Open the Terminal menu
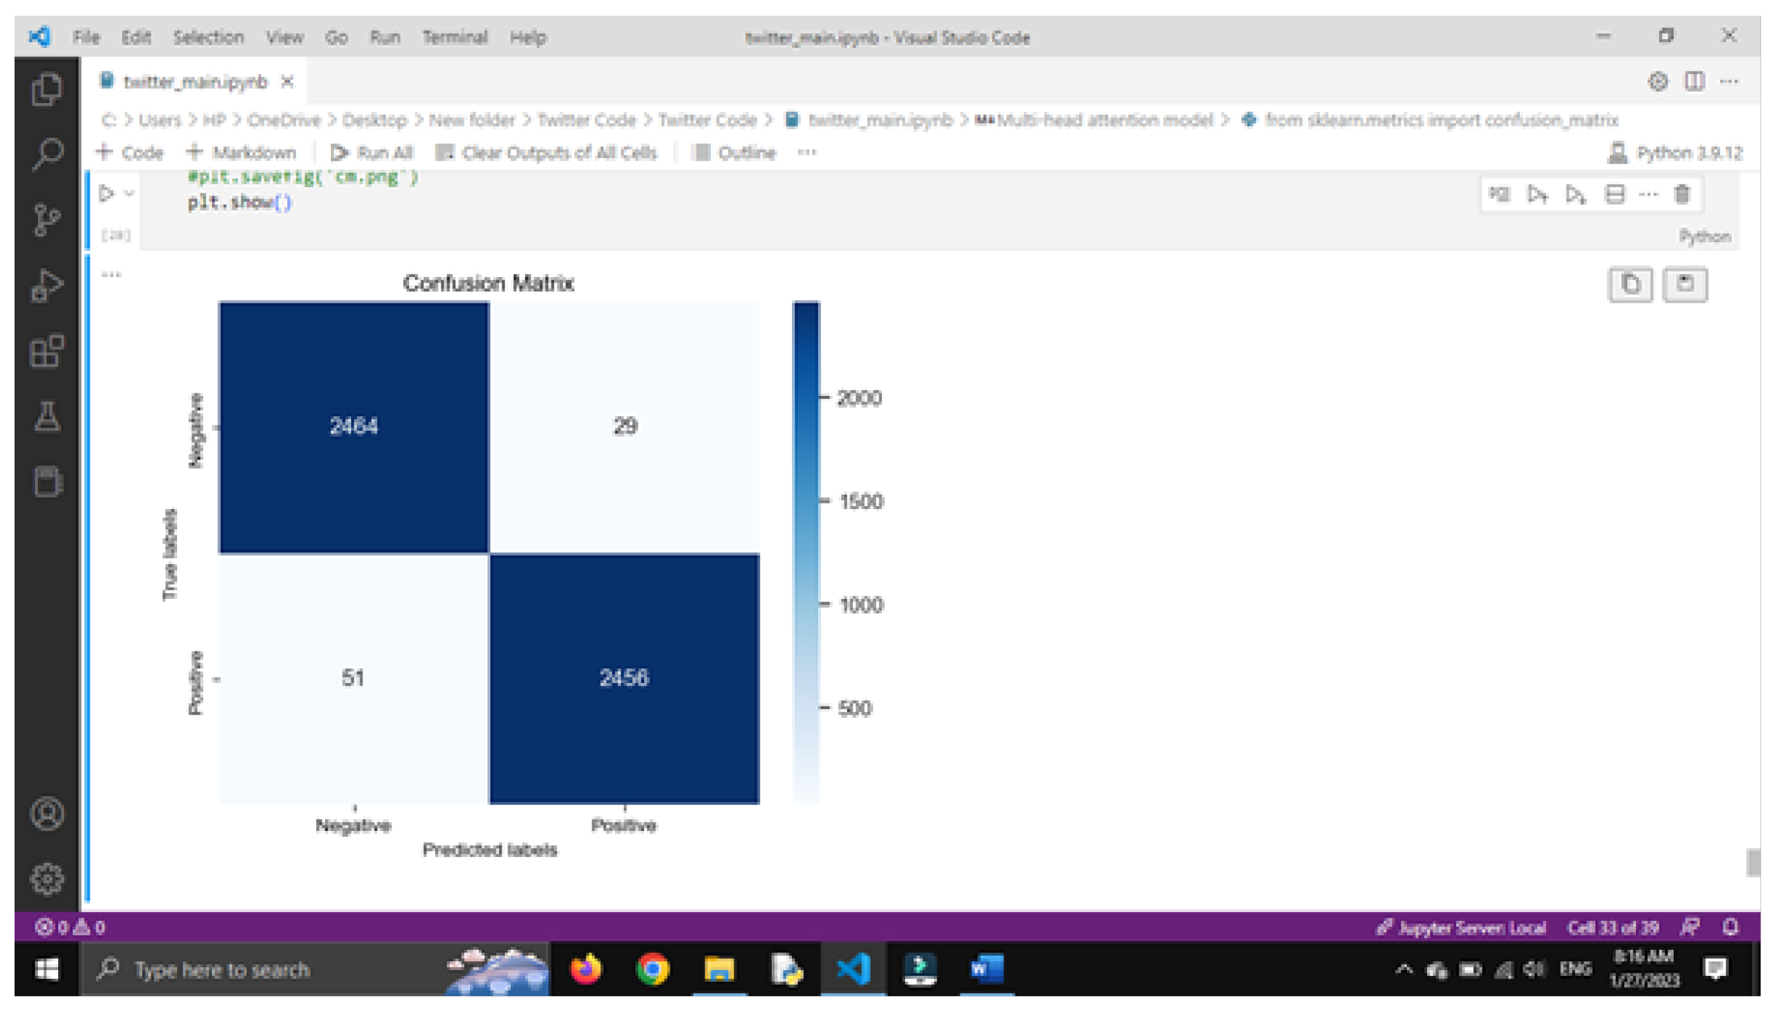 [x=454, y=37]
